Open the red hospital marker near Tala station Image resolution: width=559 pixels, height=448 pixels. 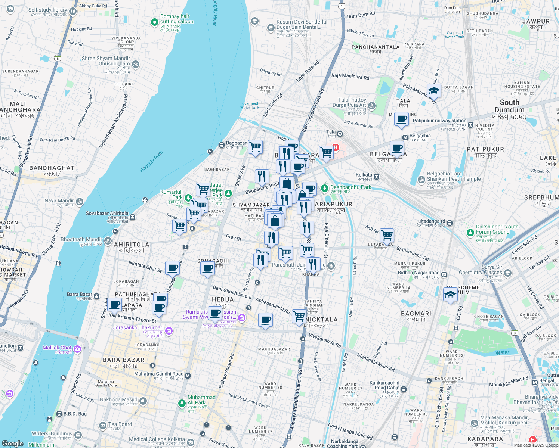click(x=336, y=147)
